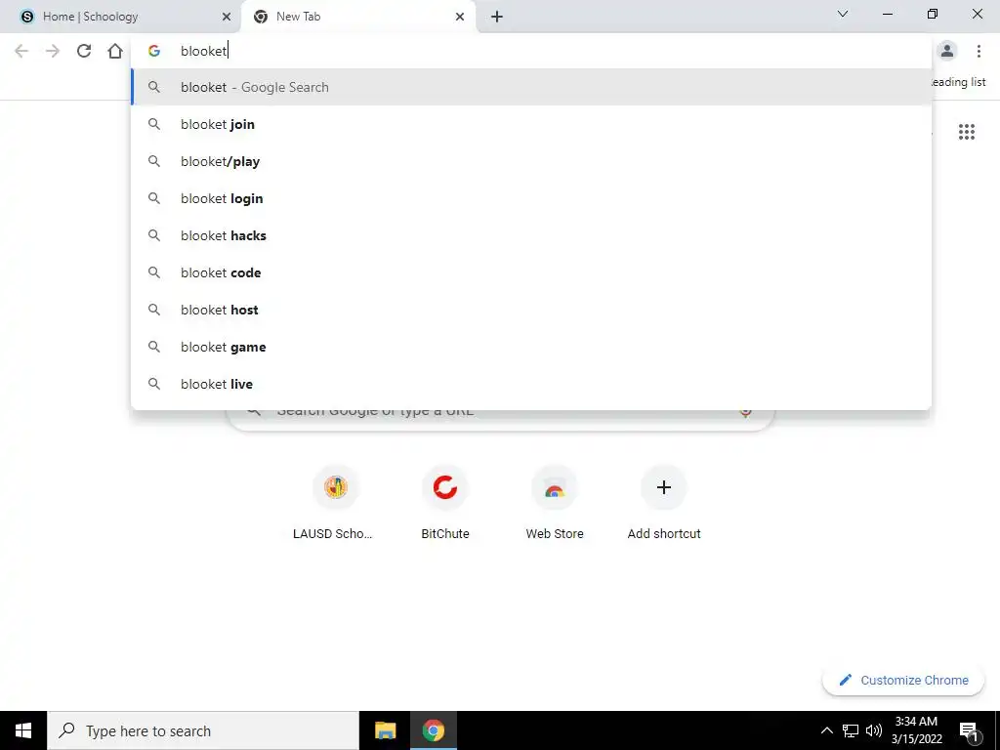The width and height of the screenshot is (1000, 750).
Task: Select the 'blooket hacks' suggestion
Action: click(x=530, y=235)
